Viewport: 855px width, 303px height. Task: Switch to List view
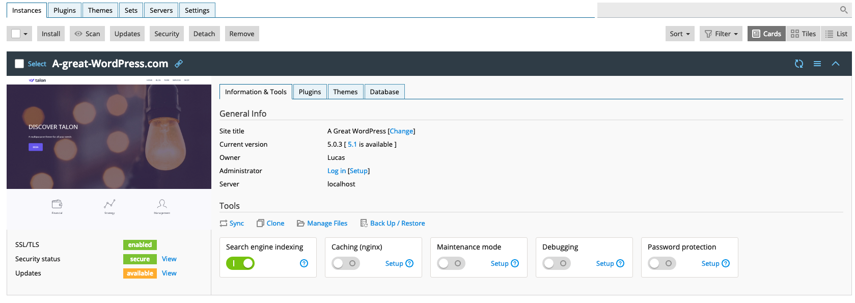[x=836, y=34]
